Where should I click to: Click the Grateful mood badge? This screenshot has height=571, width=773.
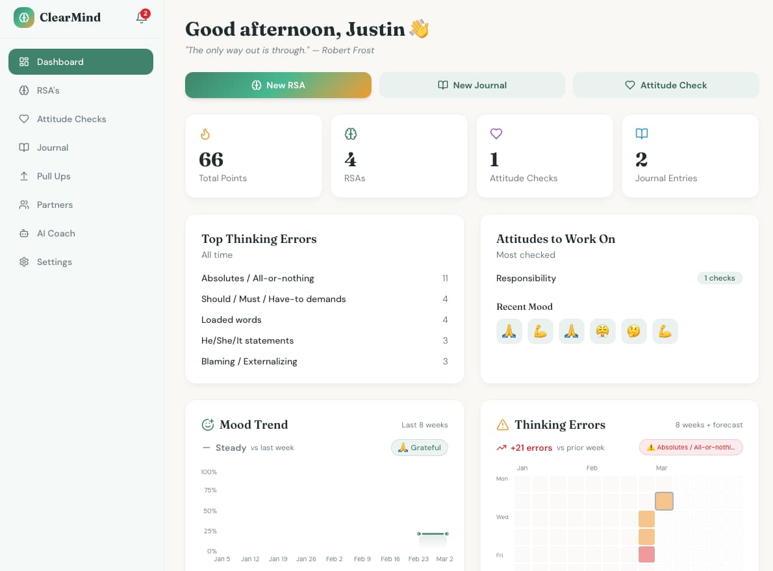420,448
